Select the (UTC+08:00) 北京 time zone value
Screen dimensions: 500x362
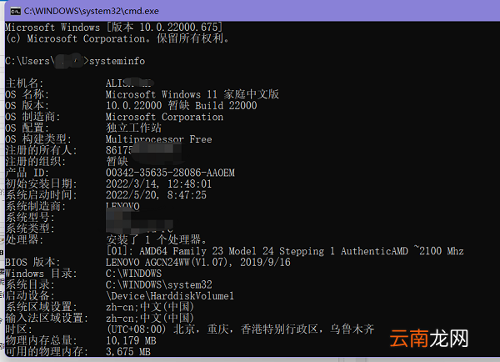coord(240,329)
